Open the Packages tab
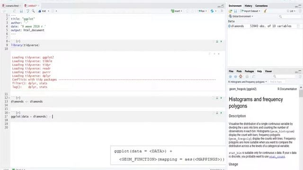This screenshot has width=303, height=170. (250, 71)
